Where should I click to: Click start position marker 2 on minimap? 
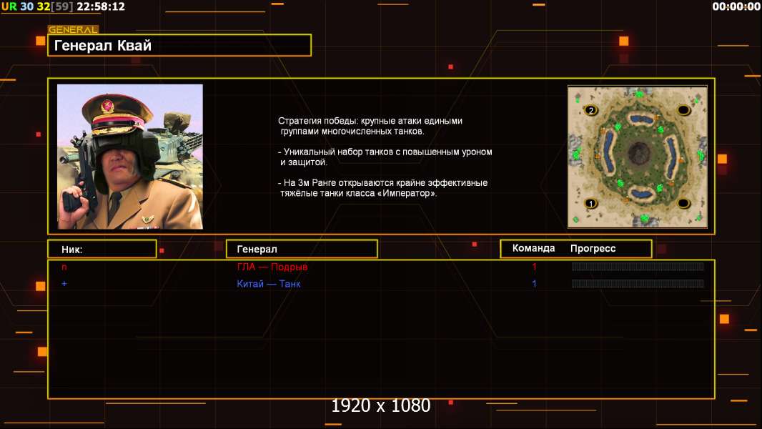coord(591,110)
